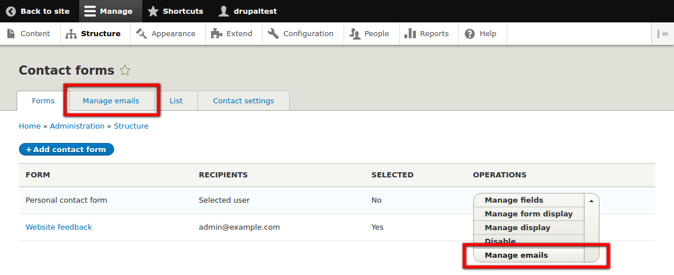Collapse the operations dropdown arrow
This screenshot has width=674, height=275.
(591, 200)
